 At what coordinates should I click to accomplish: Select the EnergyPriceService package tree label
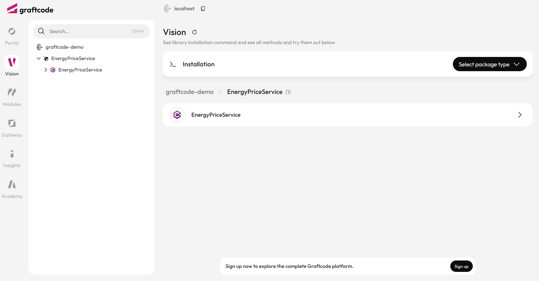click(73, 58)
